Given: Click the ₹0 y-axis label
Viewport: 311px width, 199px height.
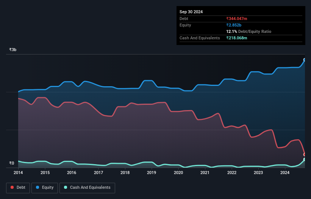Looking at the screenshot, I should (11, 163).
